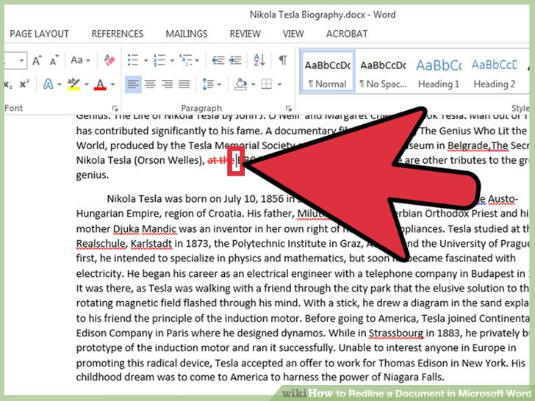Apply the Heading 1 style
The width and height of the screenshot is (535, 401).
tap(439, 72)
